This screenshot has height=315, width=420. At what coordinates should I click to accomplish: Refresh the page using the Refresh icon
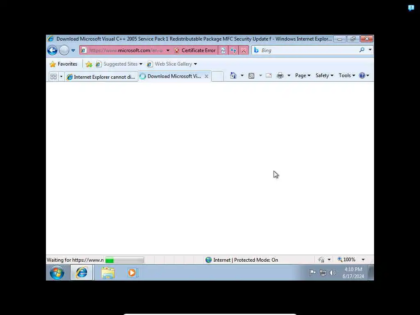(x=233, y=50)
